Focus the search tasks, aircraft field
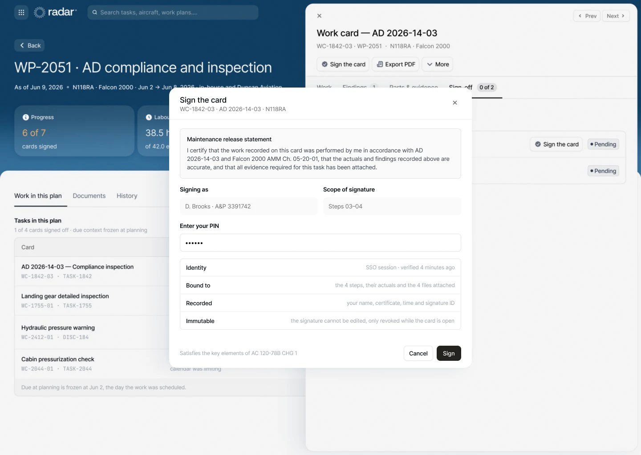This screenshot has height=455, width=641. click(173, 12)
